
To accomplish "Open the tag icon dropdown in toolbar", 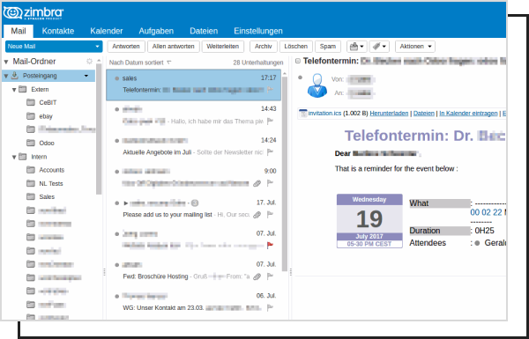I will point(379,47).
